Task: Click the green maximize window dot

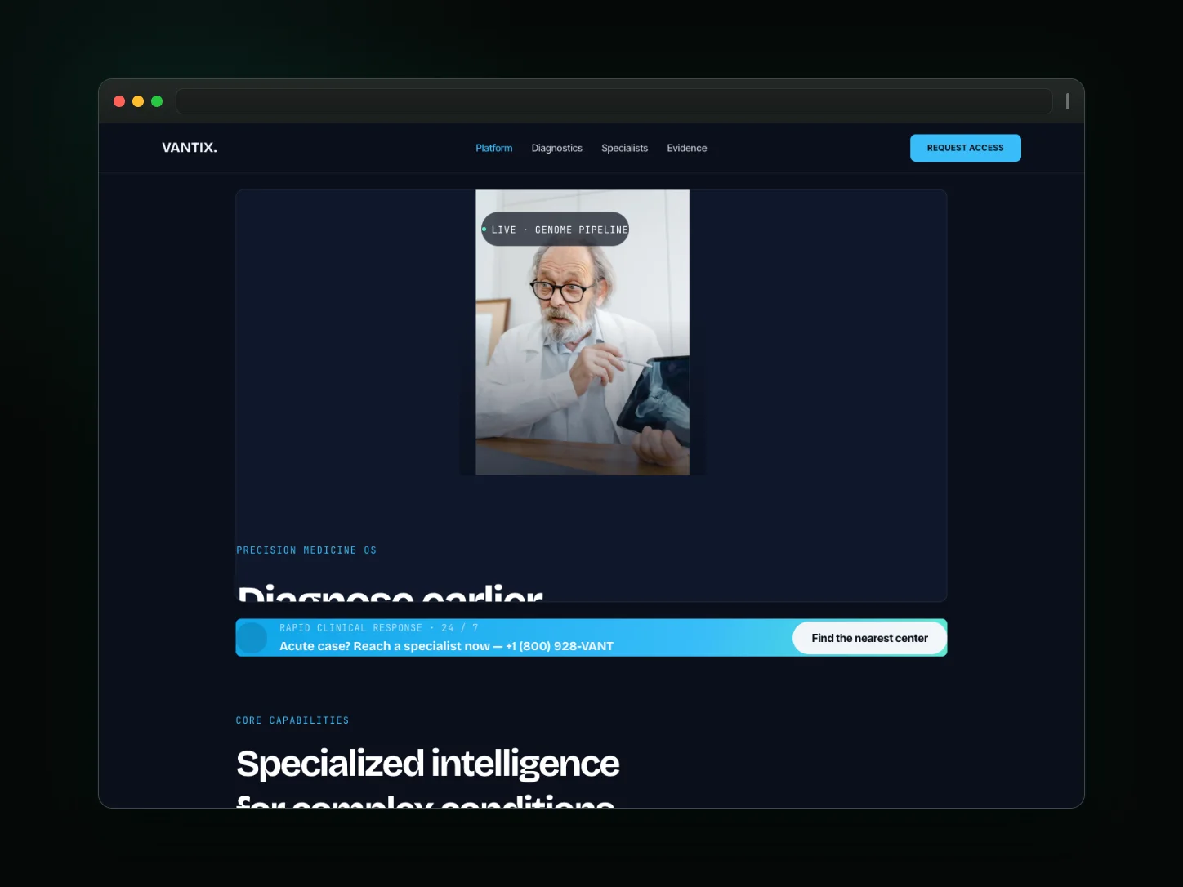Action: 157,101
